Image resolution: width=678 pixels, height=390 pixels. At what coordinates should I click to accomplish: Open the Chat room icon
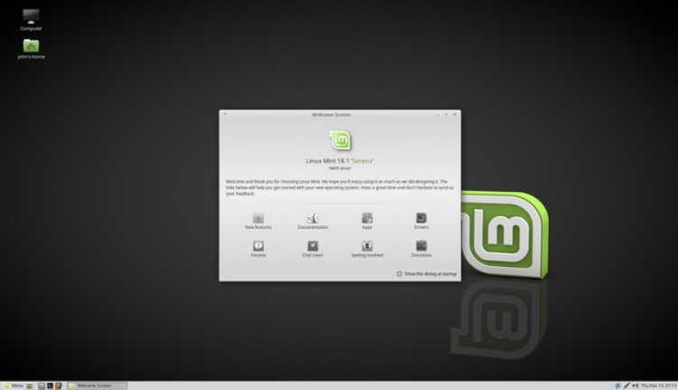[312, 246]
